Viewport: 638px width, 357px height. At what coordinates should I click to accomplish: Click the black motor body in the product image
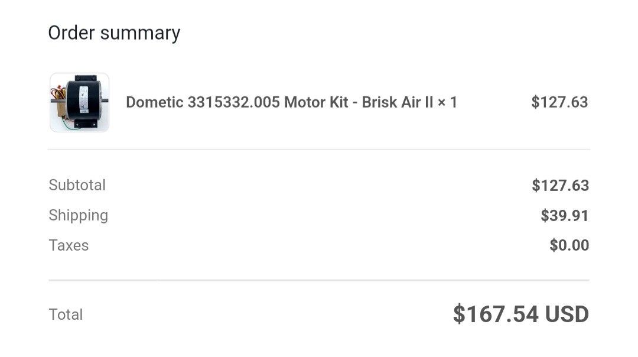(83, 100)
